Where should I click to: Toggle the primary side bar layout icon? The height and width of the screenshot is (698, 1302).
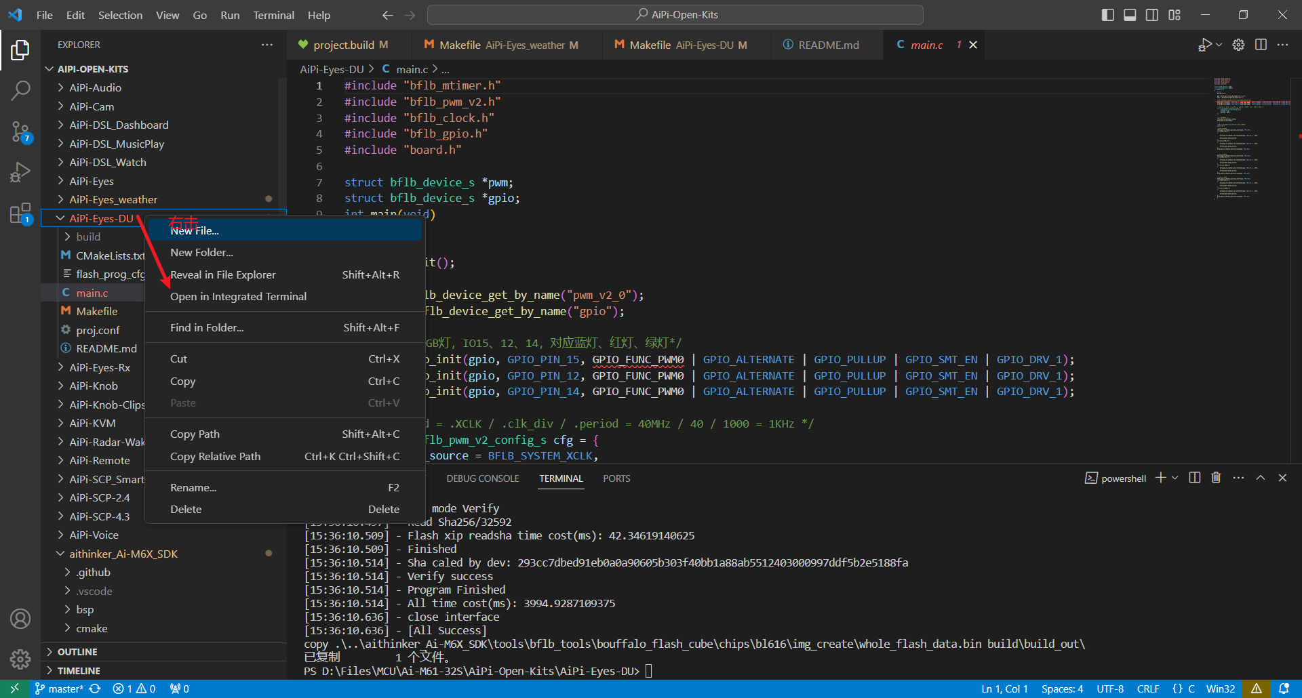(x=1108, y=15)
